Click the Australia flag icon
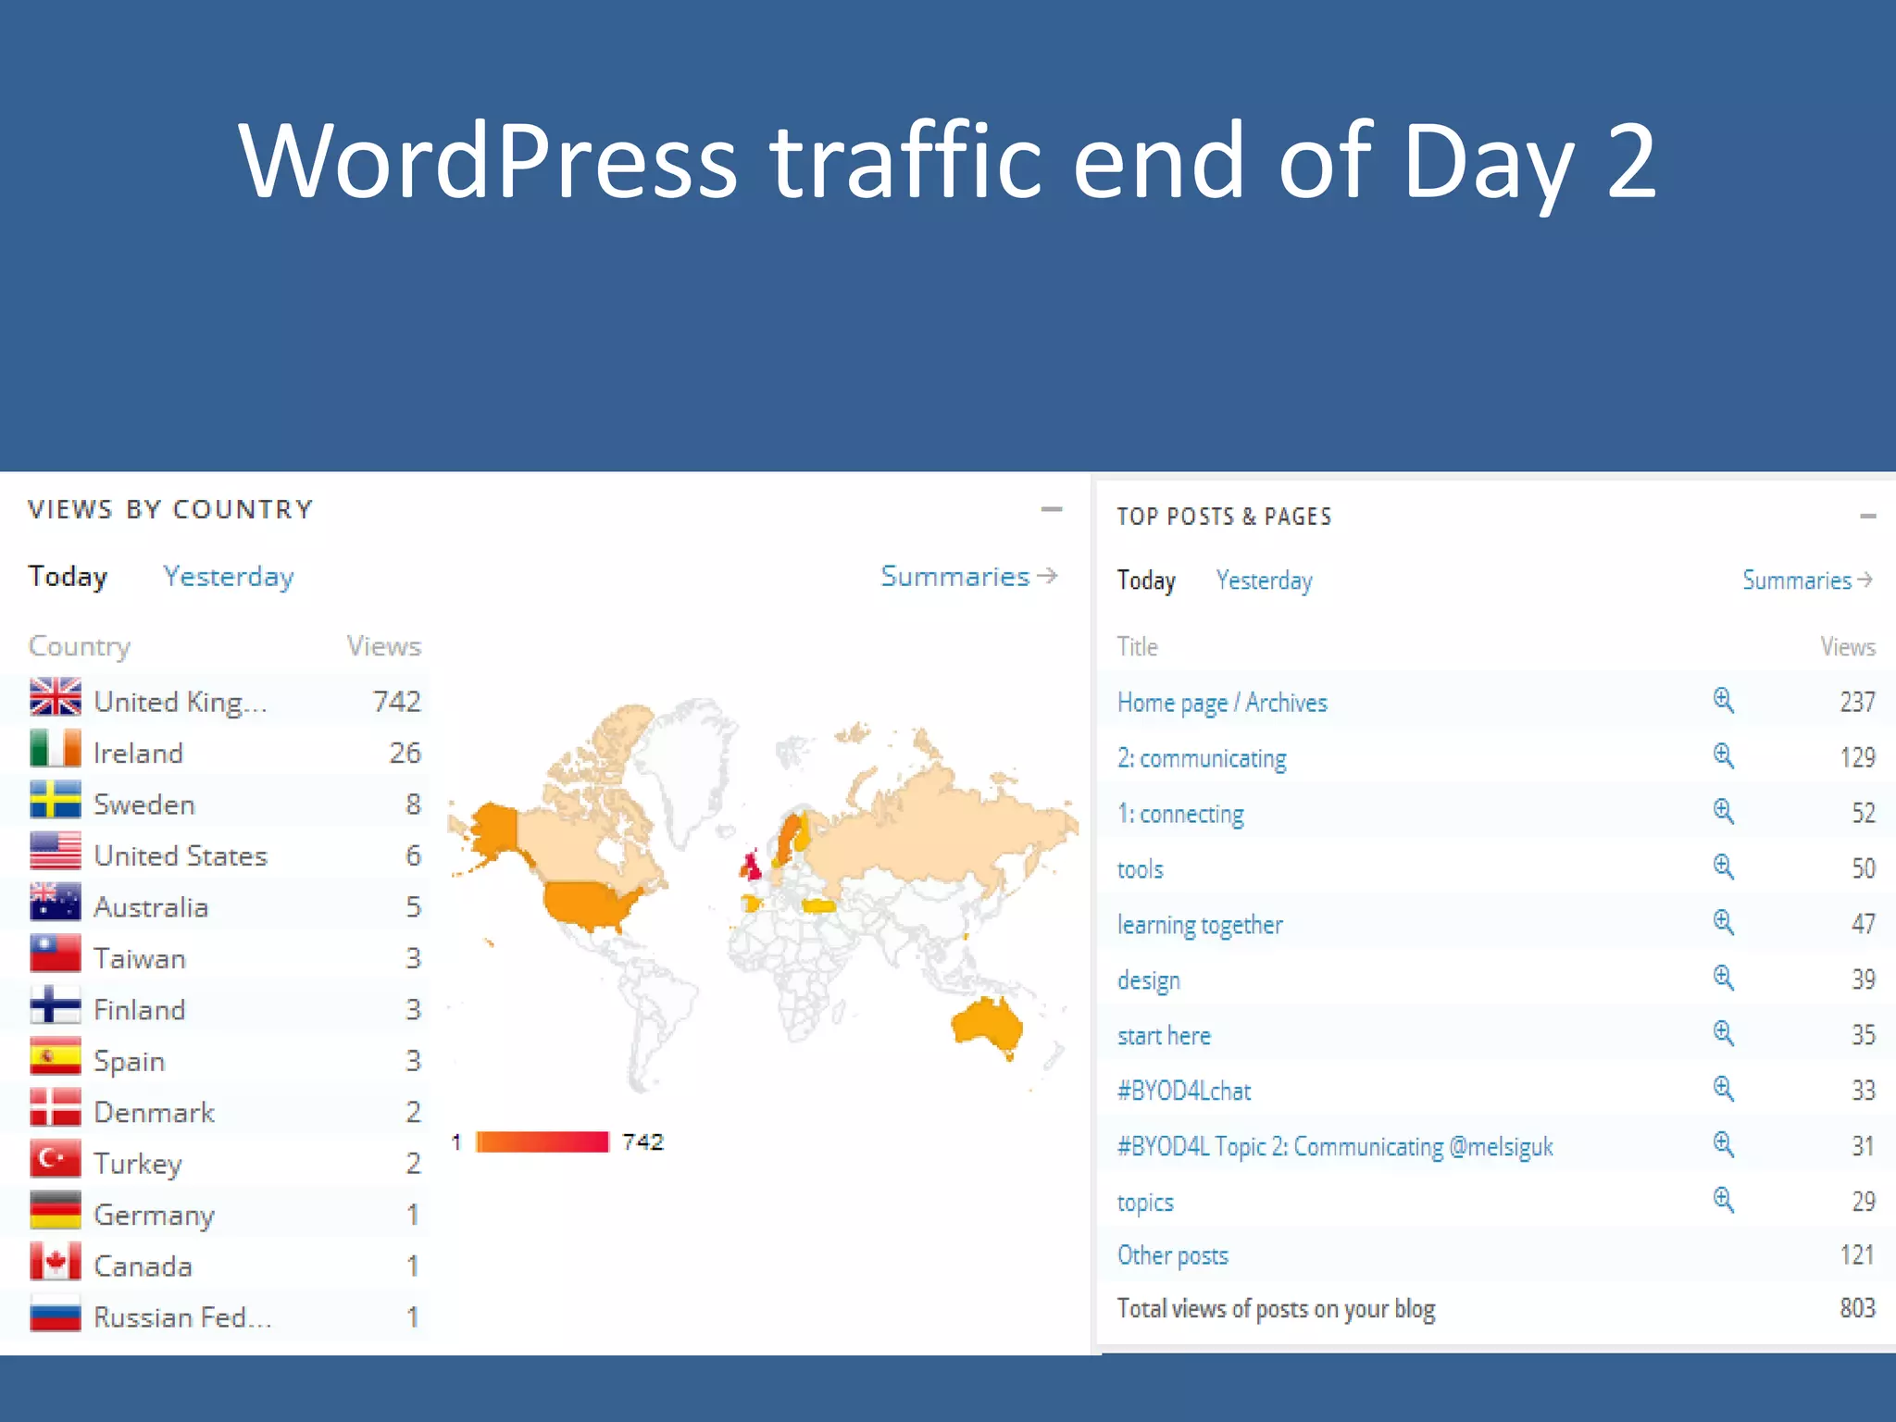Viewport: 1896px width, 1422px height. (56, 903)
